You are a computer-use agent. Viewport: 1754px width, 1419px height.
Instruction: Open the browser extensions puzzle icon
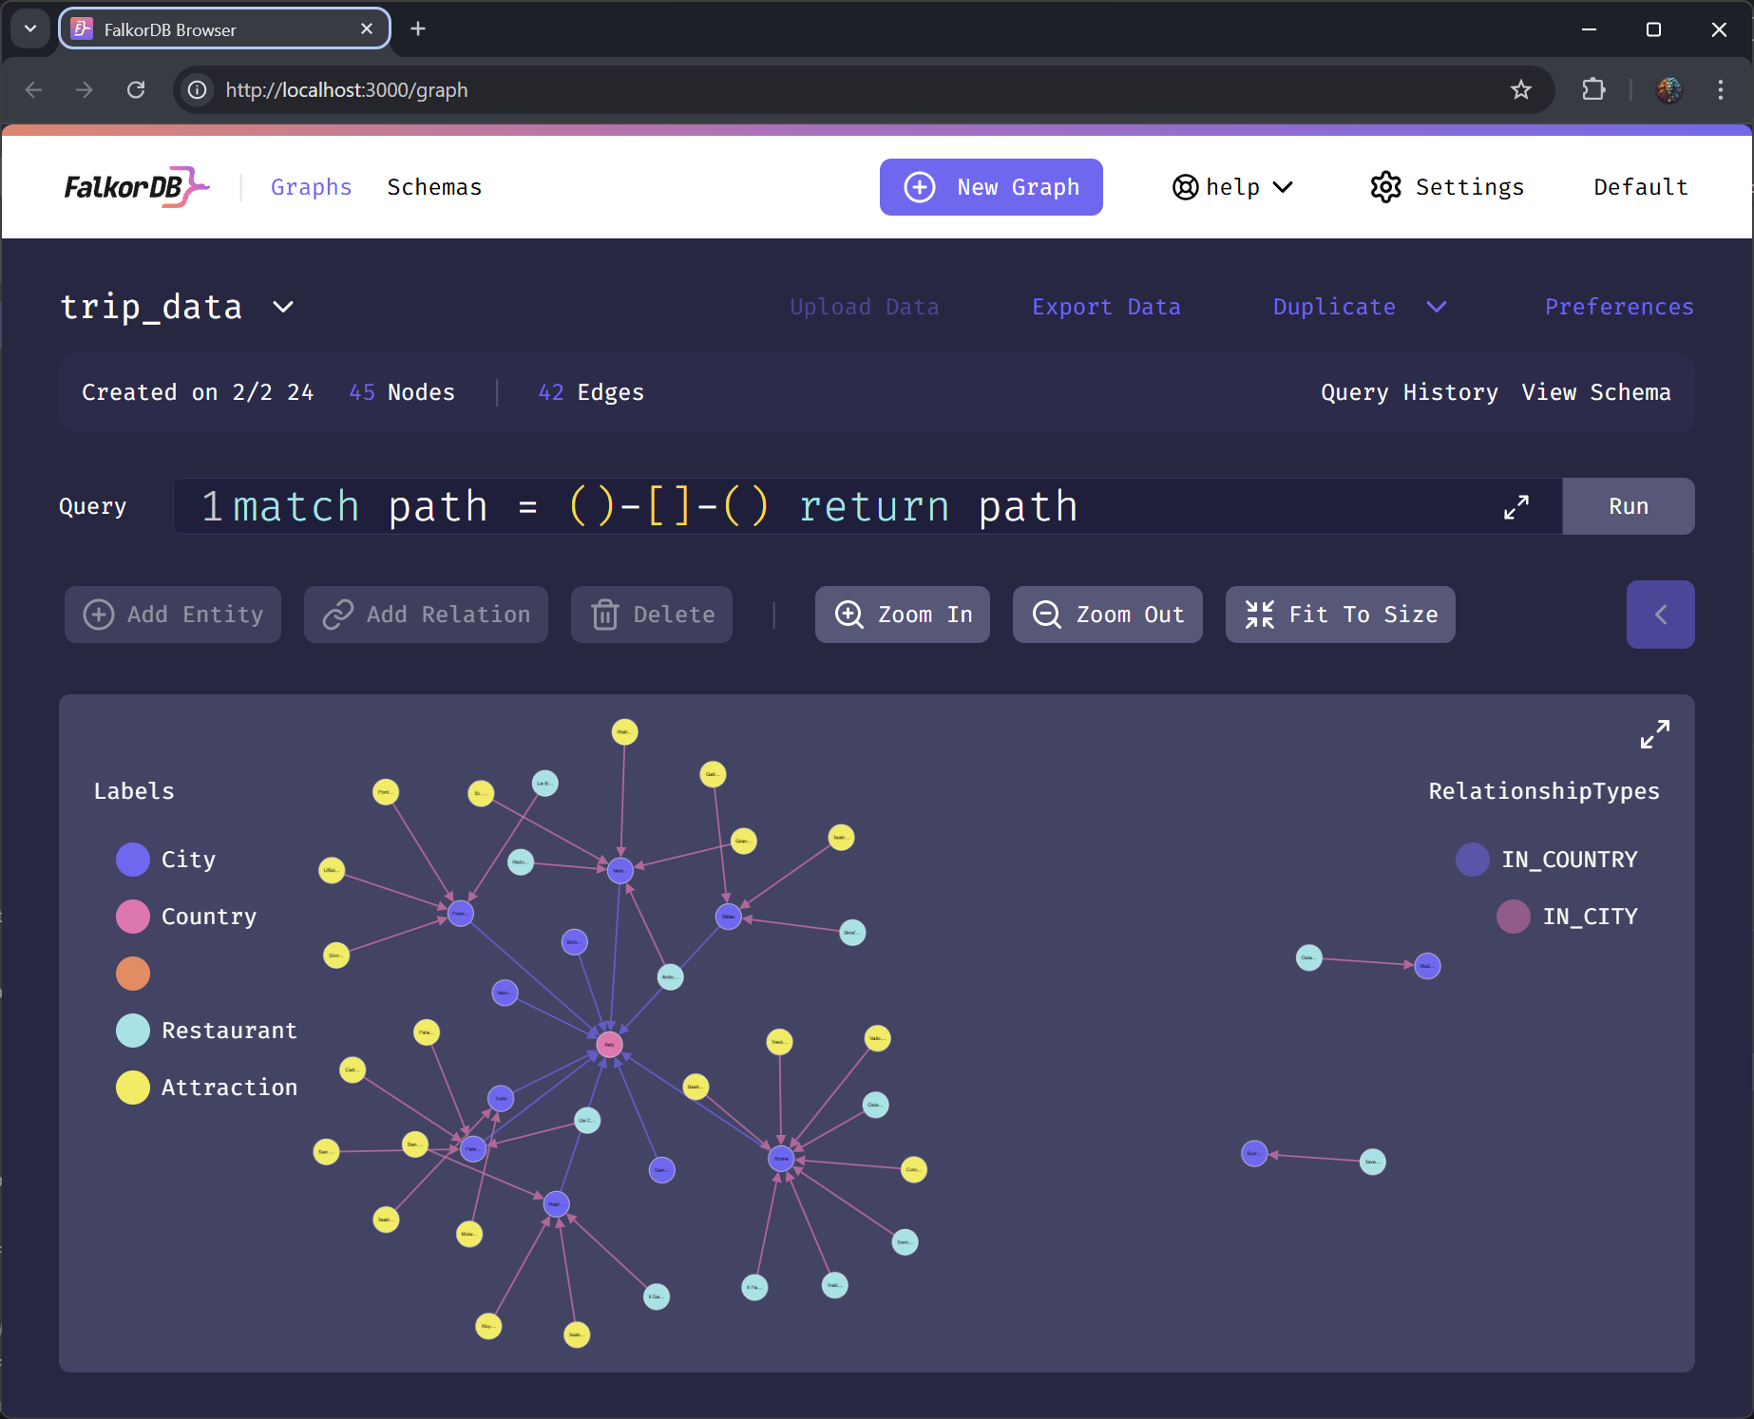1593,90
